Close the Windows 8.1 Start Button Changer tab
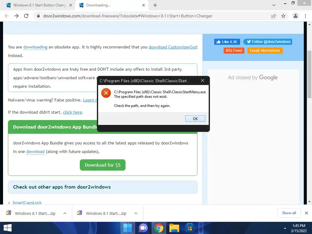Viewport: 312px width, 234px height. [x=71, y=5]
